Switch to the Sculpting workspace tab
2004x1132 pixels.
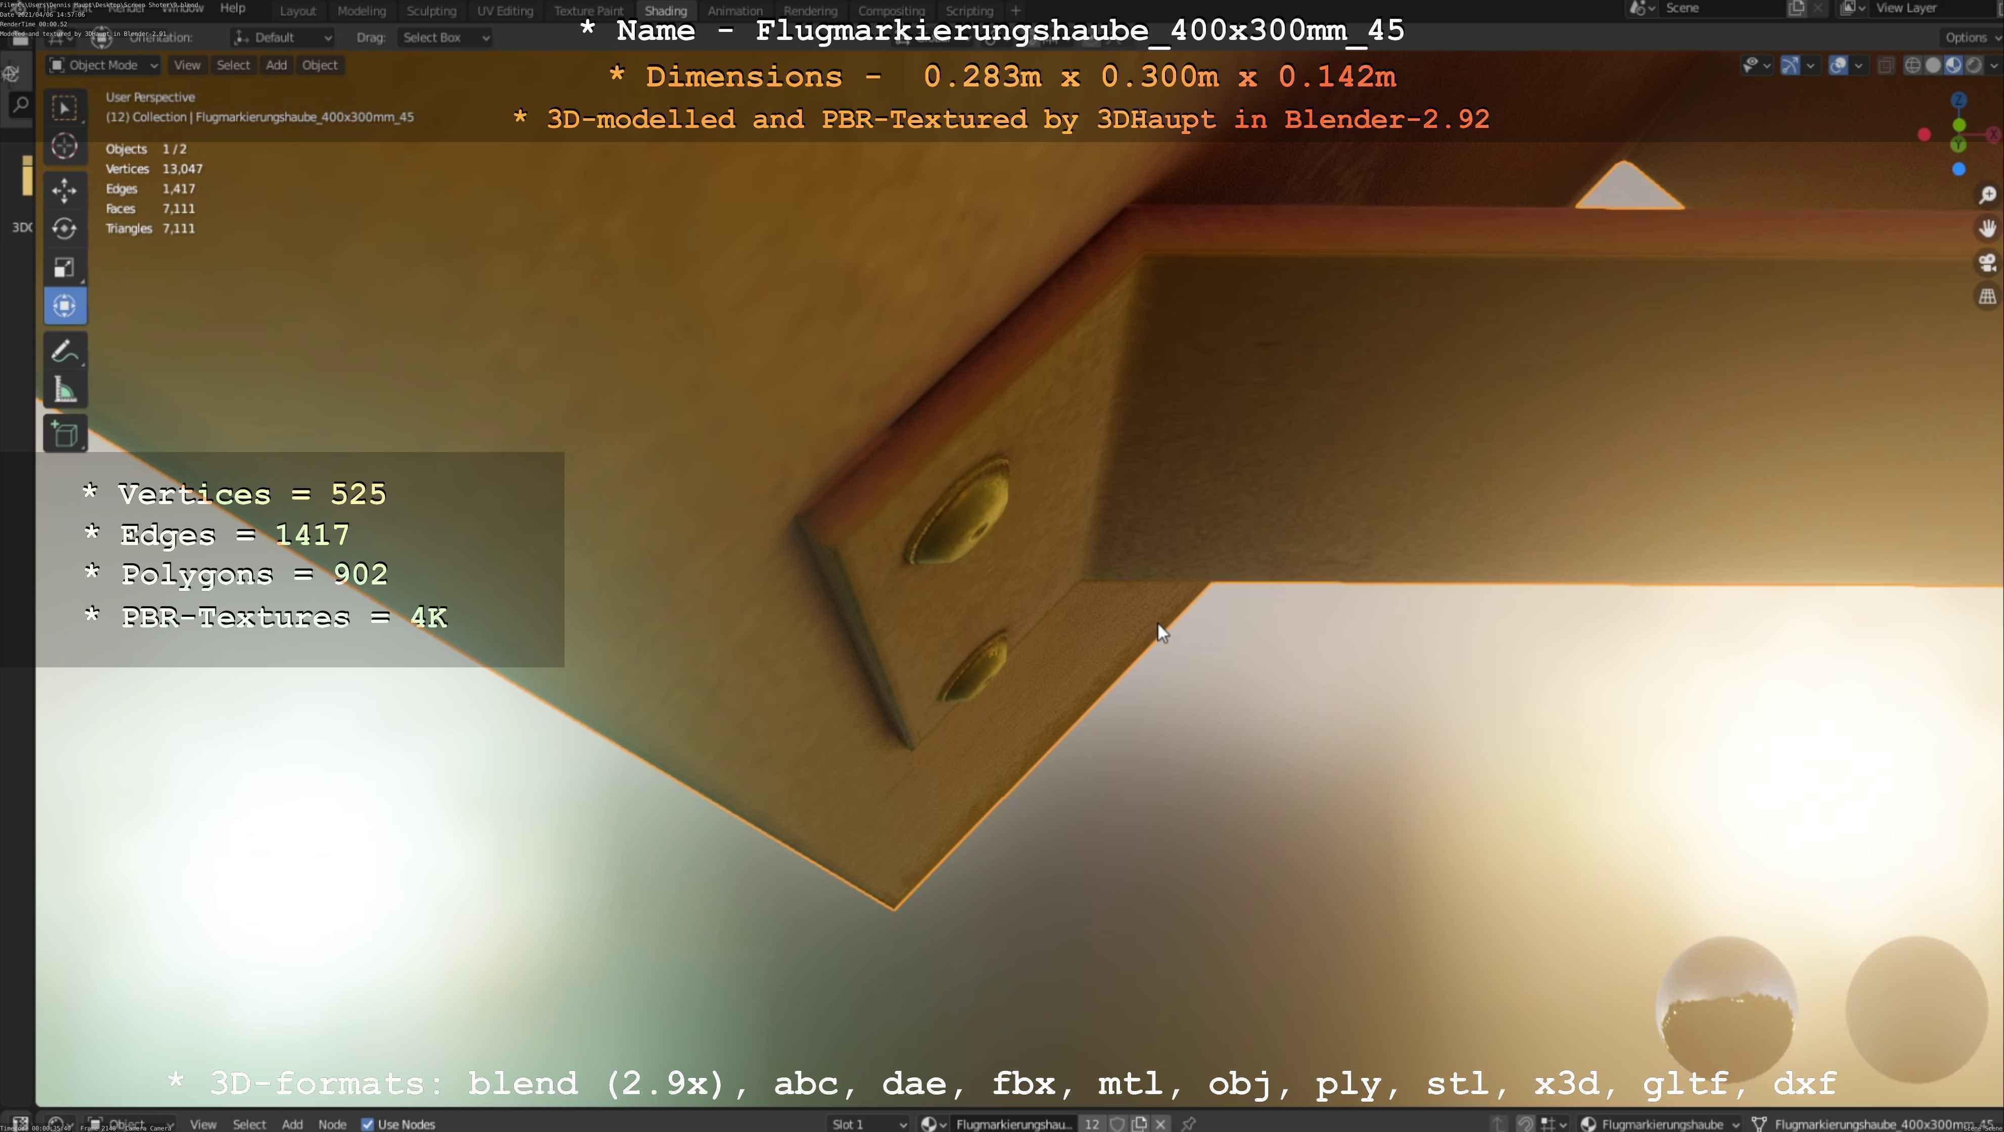click(x=432, y=11)
